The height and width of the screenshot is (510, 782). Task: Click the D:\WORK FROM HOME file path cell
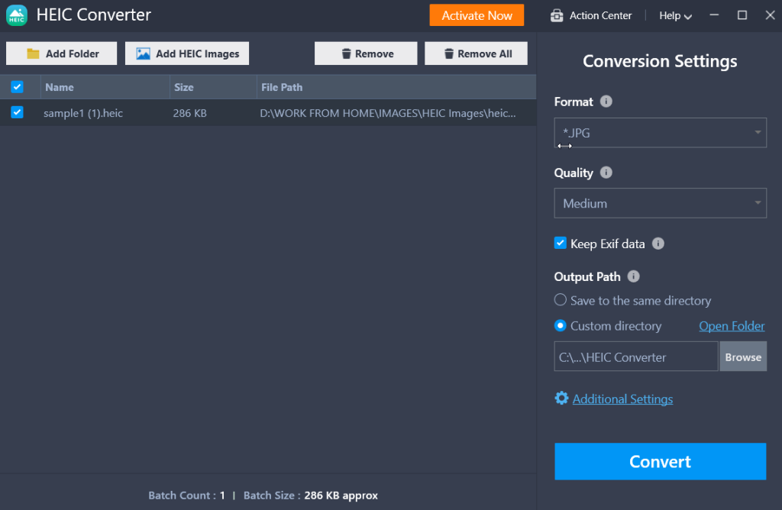coord(387,113)
